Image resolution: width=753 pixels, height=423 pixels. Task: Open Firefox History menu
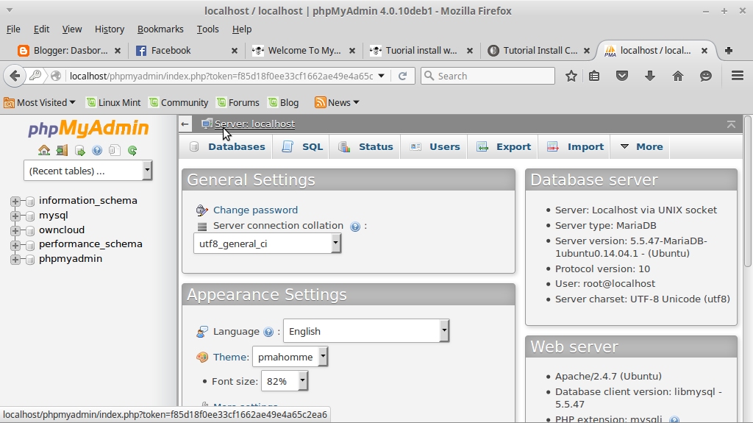point(110,29)
